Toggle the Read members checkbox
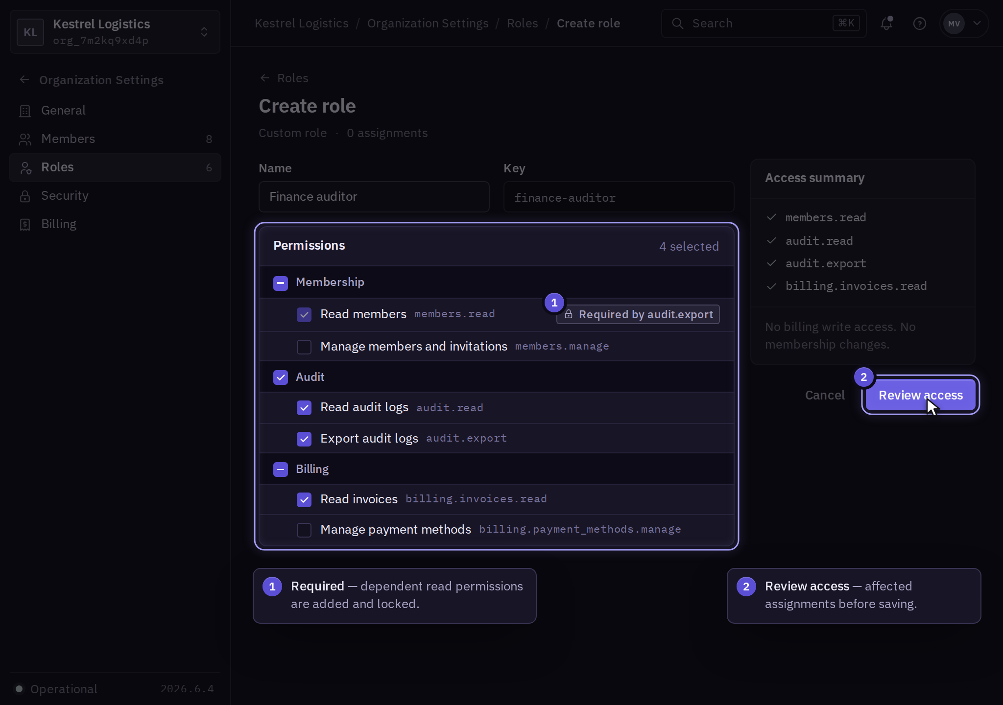 304,314
